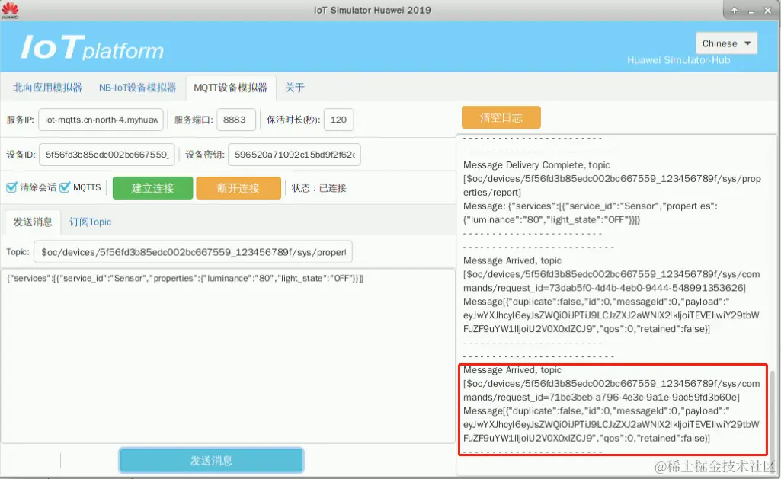
Task: Click the blue 发送消息 send button
Action: (x=211, y=461)
